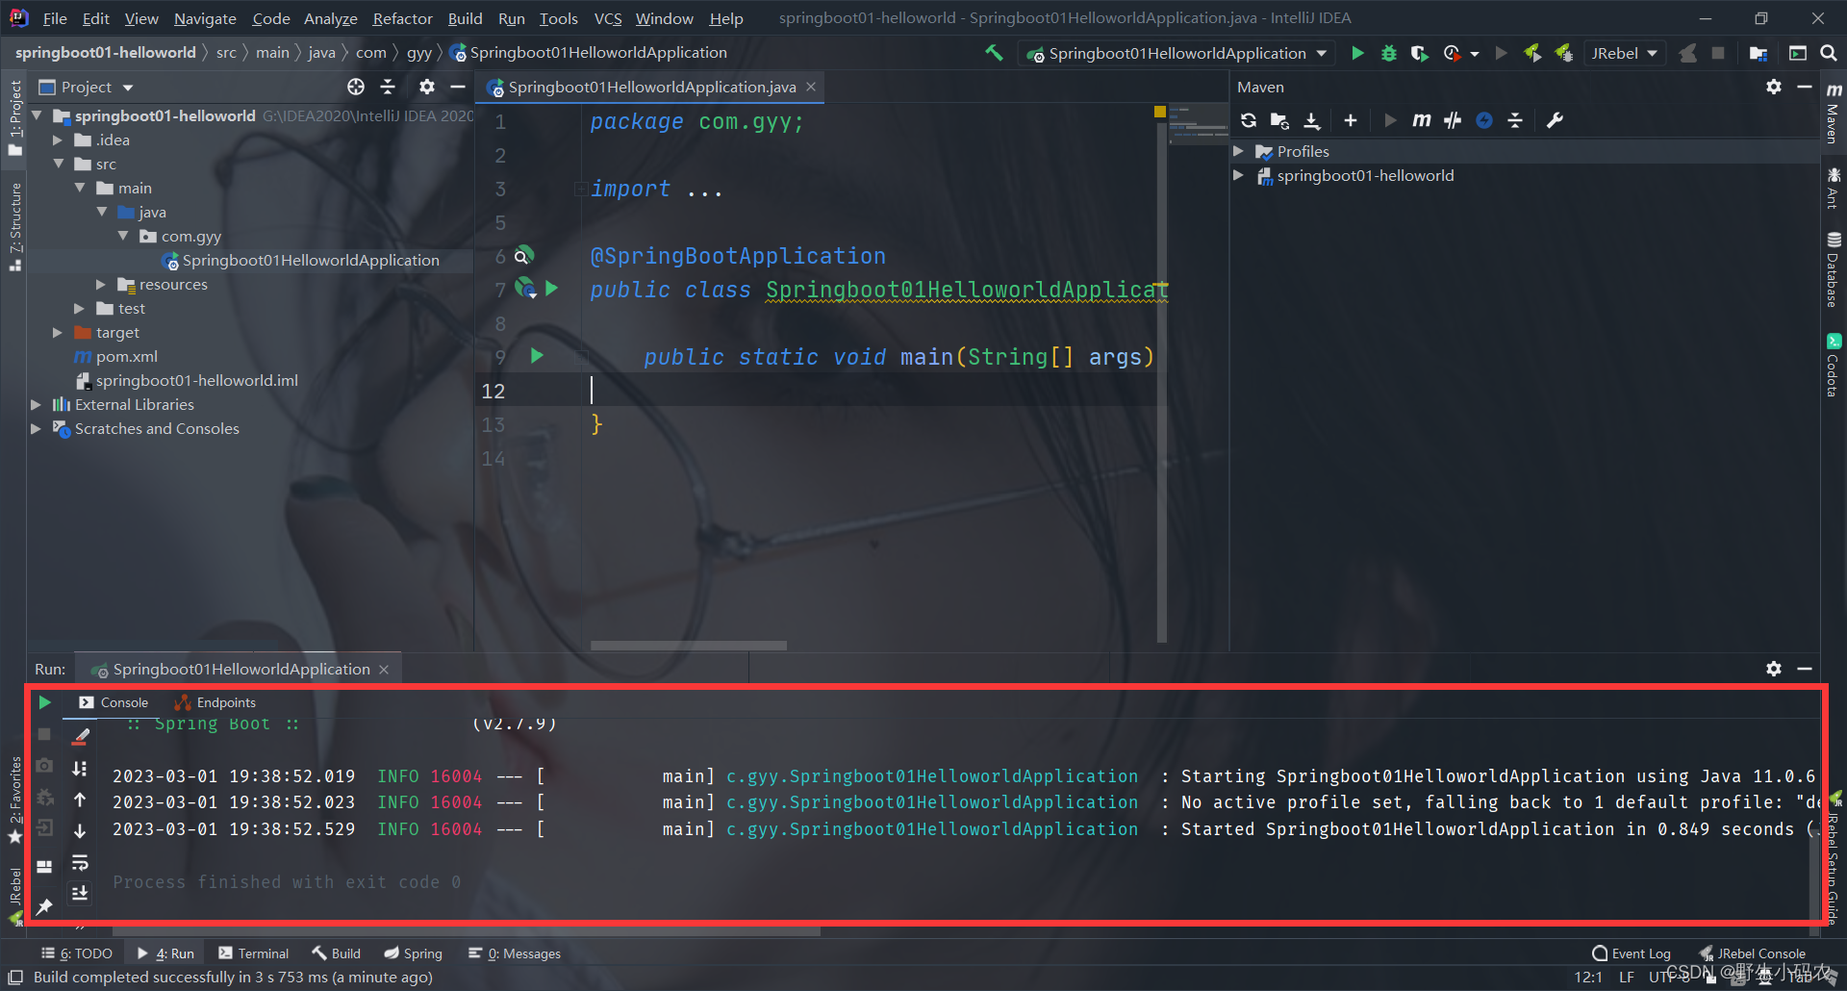
Task: Click Restore Layout icon in Run panel
Action: [x=44, y=866]
